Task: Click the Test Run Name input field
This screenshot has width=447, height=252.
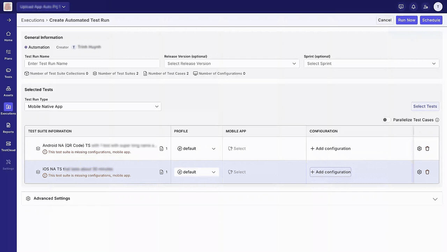Action: click(x=92, y=64)
